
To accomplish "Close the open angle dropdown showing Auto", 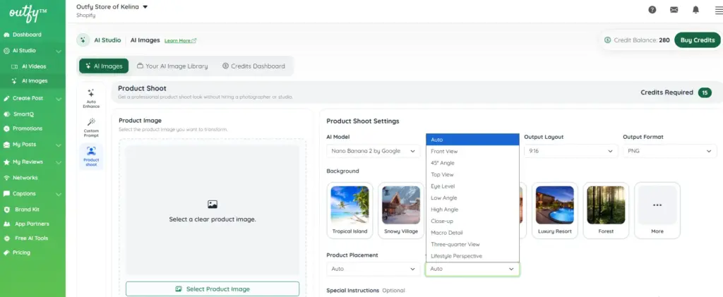I will coord(472,269).
